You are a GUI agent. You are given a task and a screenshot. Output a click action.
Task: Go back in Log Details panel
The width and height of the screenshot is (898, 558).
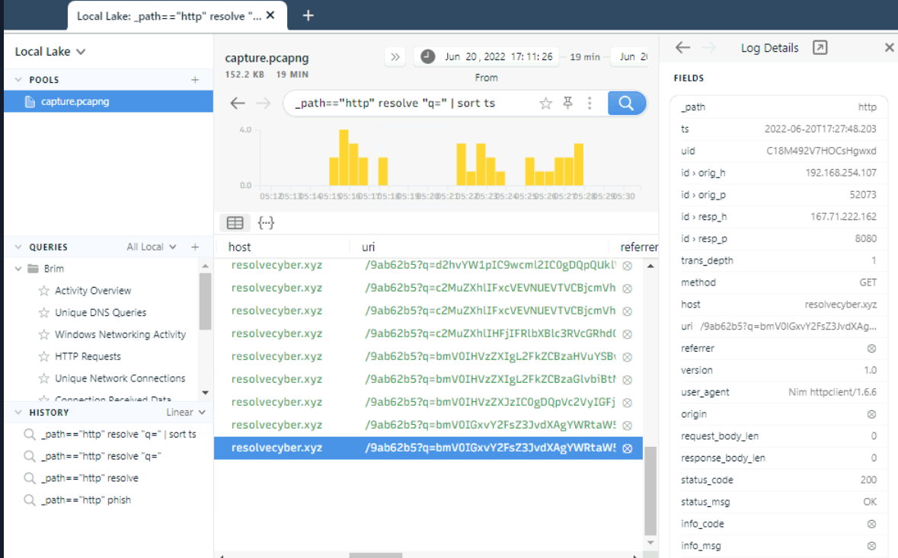click(x=682, y=48)
